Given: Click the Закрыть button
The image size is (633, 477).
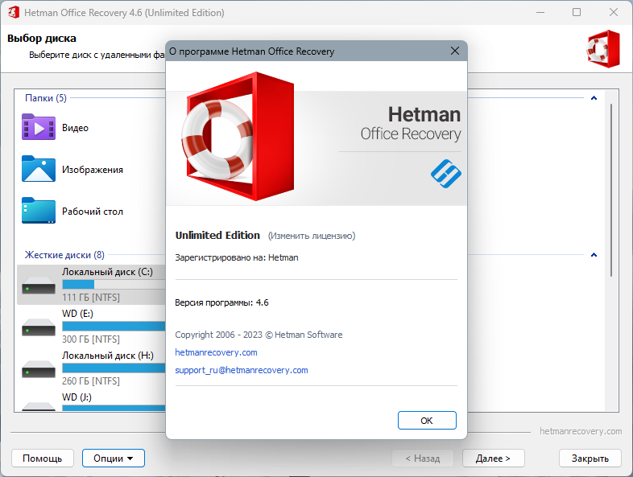Looking at the screenshot, I should [x=590, y=458].
